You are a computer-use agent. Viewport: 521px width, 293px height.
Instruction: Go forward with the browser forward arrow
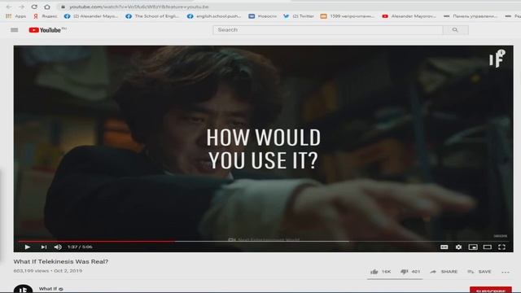[22, 7]
